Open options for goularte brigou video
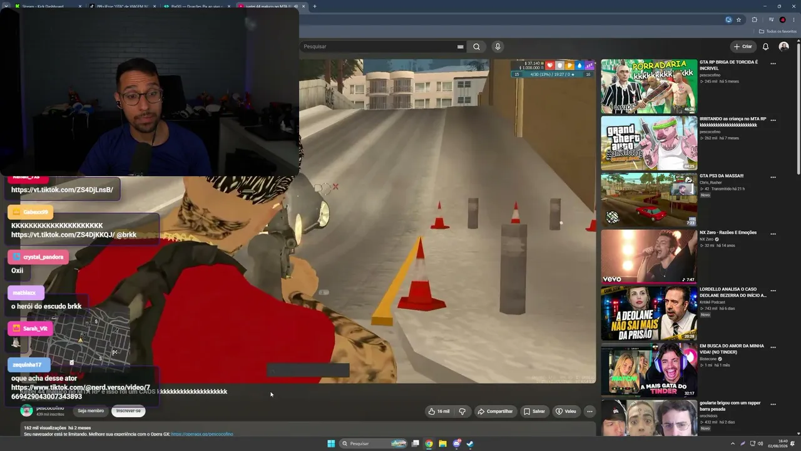Screen dimensions: 801x451 (x=773, y=403)
